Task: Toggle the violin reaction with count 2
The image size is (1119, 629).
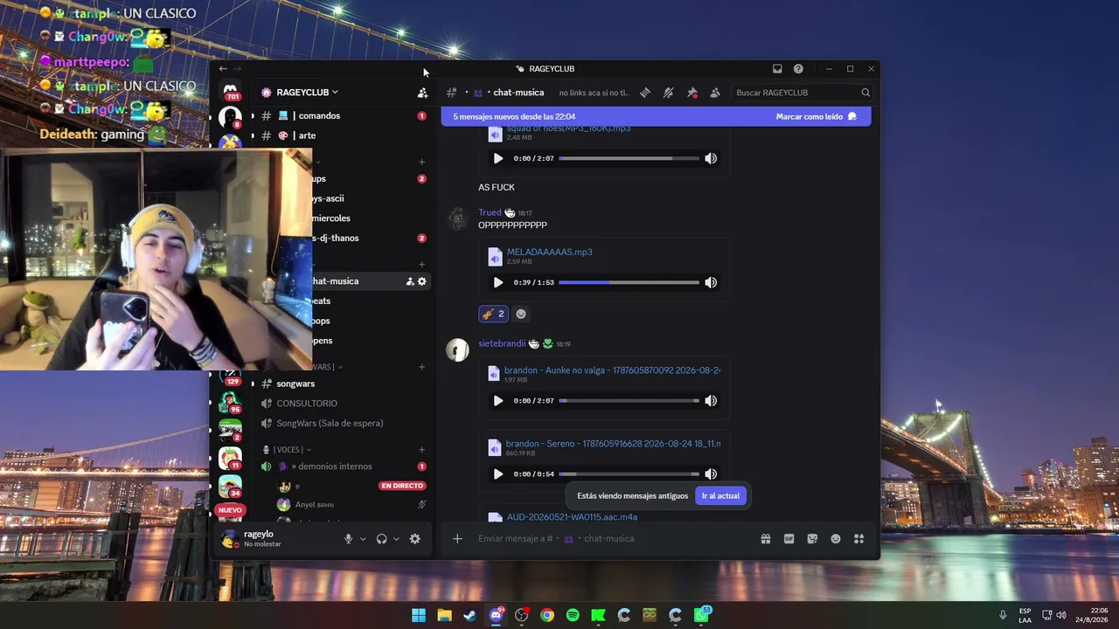Action: pyautogui.click(x=493, y=314)
